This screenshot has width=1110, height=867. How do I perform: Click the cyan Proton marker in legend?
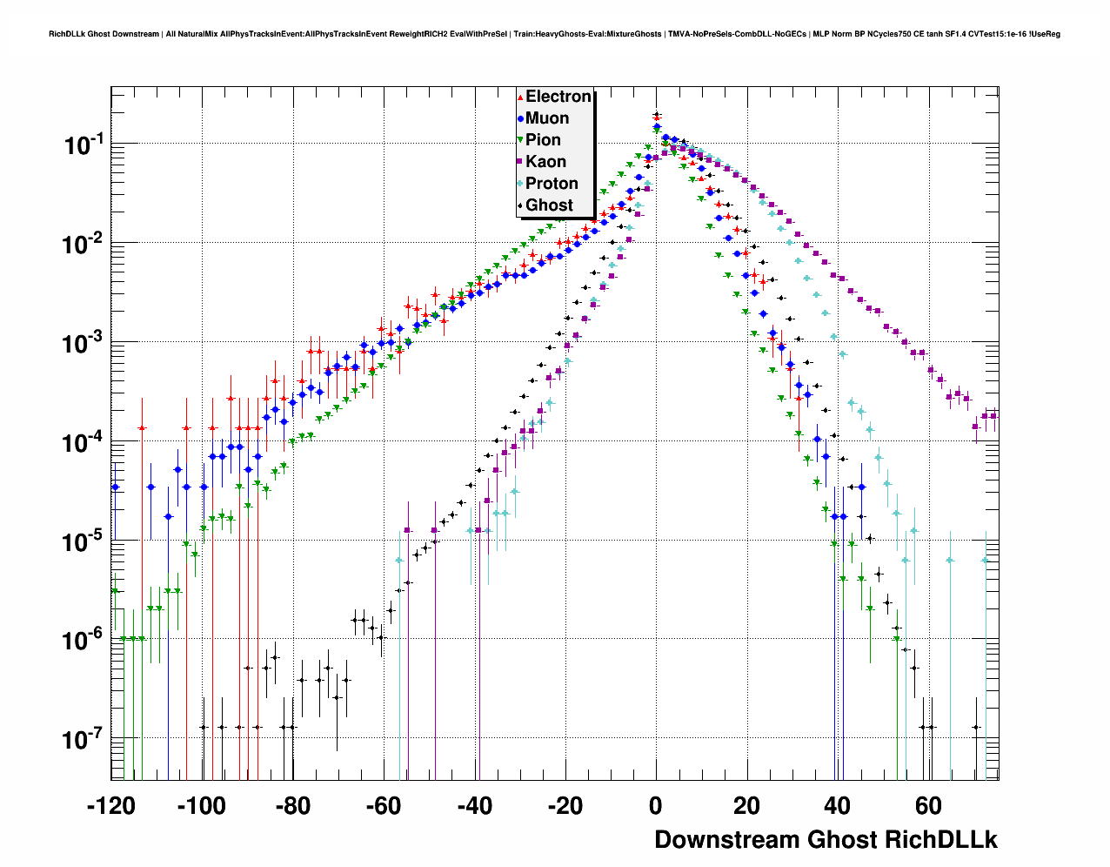pos(520,184)
